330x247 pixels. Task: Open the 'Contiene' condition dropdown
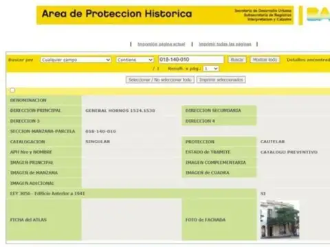point(135,60)
